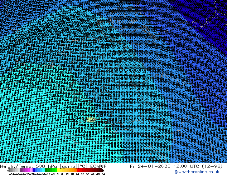Select the bright red swatch at 24
The image size is (227, 175).
coord(78,170)
